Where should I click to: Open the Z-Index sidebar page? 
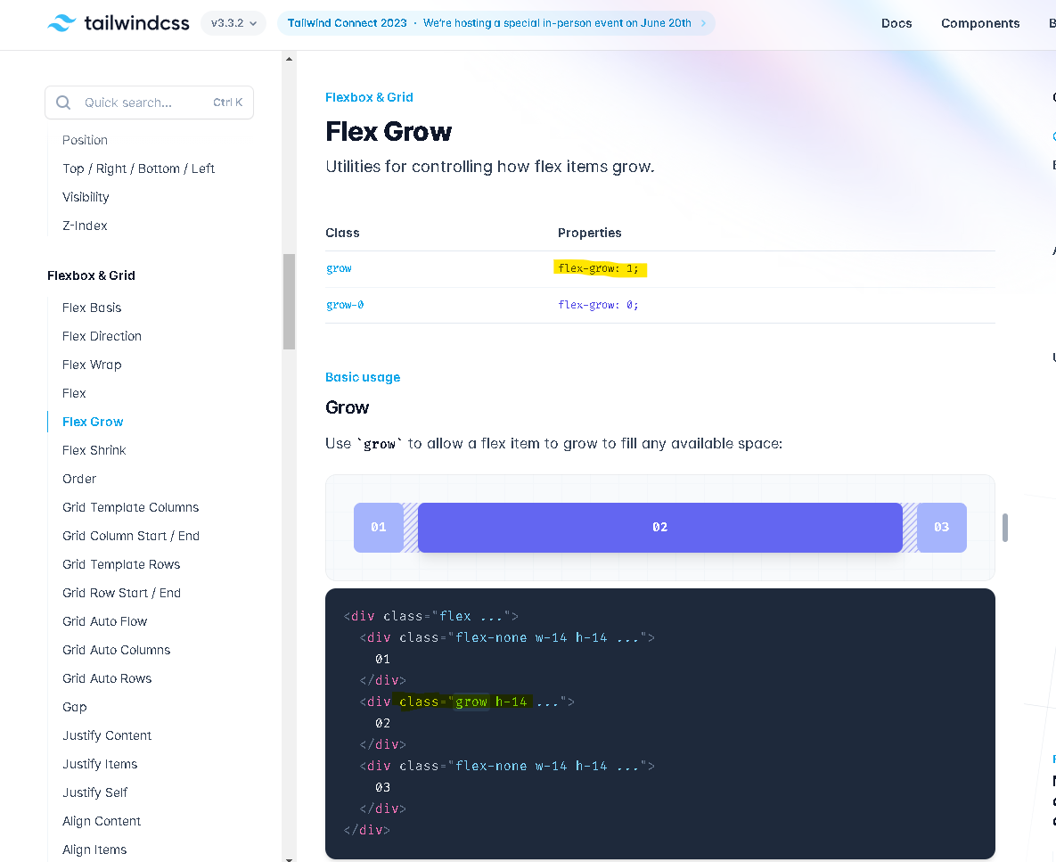[85, 226]
